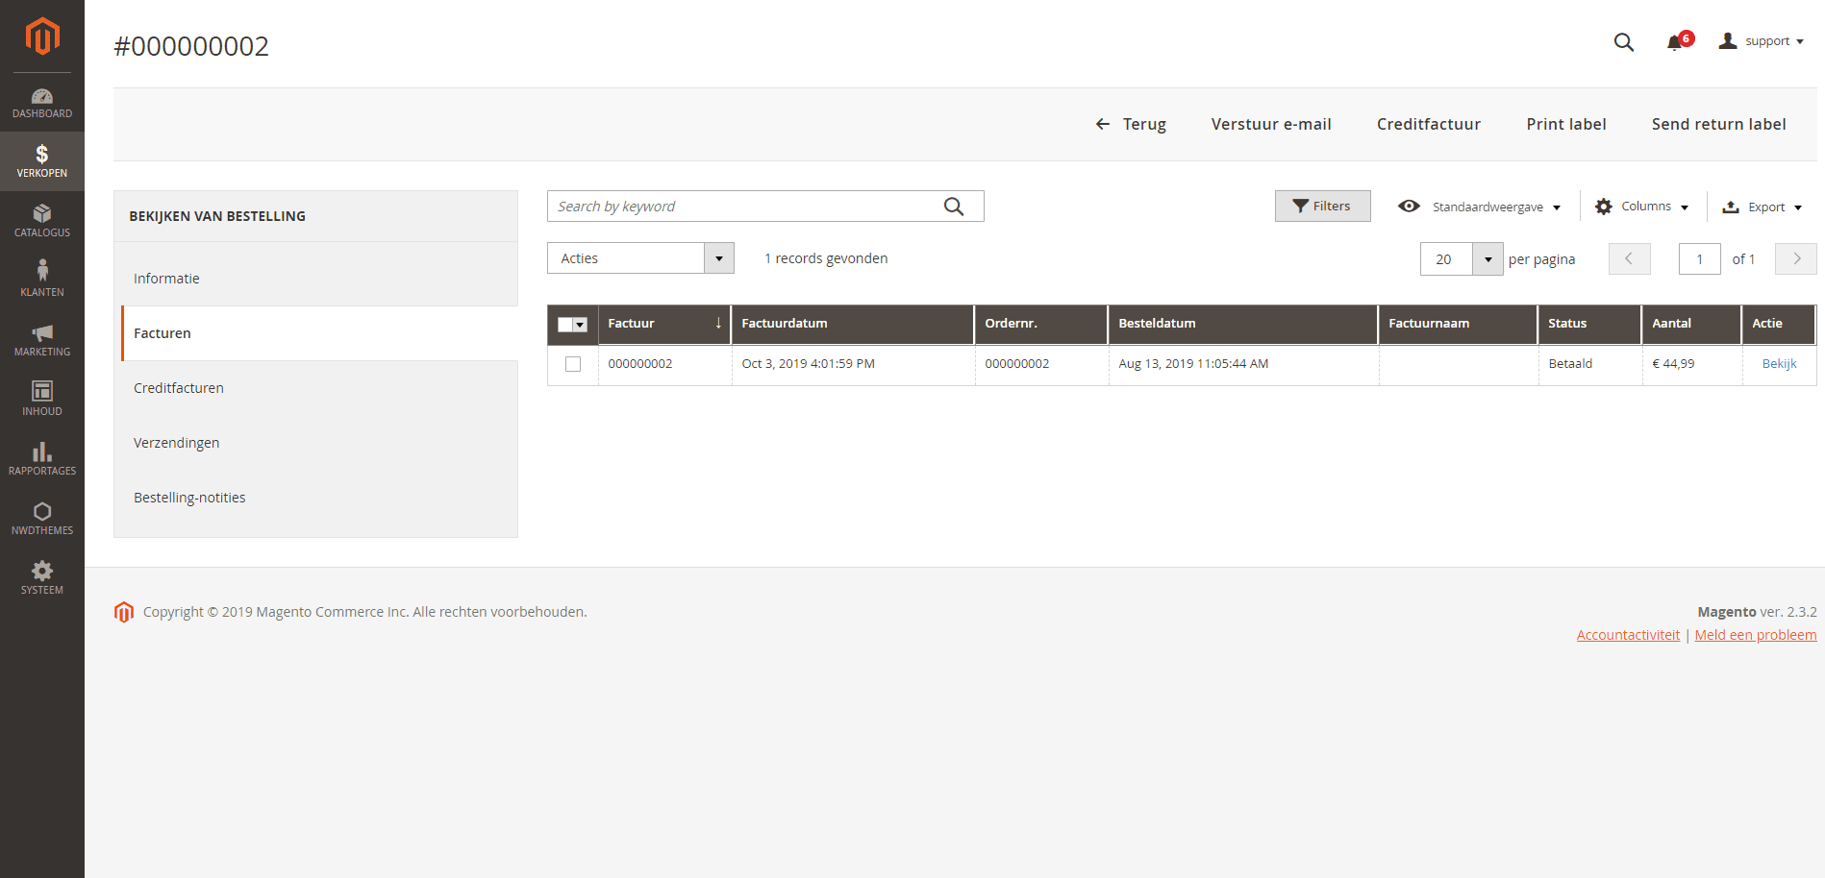Viewport: 1825px width, 878px height.
Task: Open the Bekijk link for the invoice
Action: 1779,364
